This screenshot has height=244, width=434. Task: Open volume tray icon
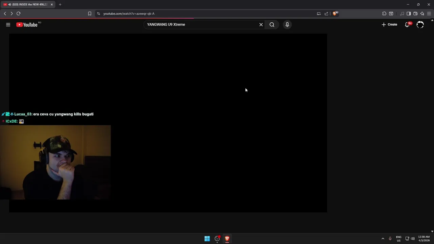413,239
